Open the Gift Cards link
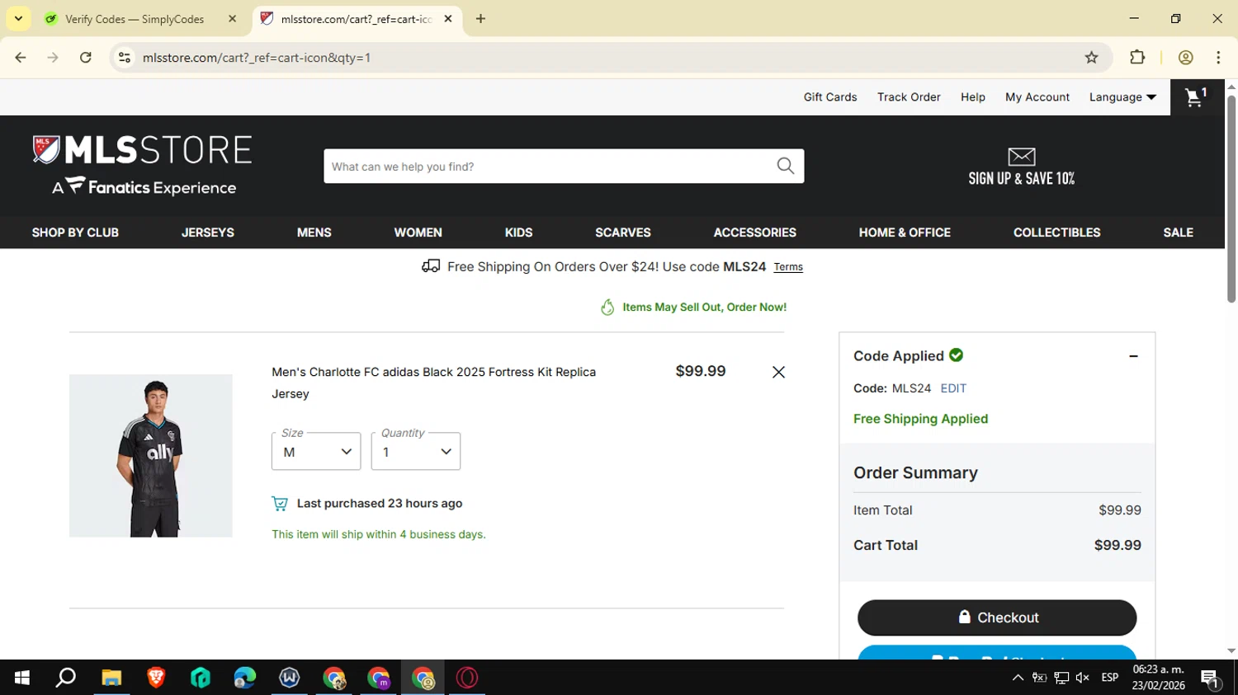This screenshot has height=695, width=1238. coord(830,97)
